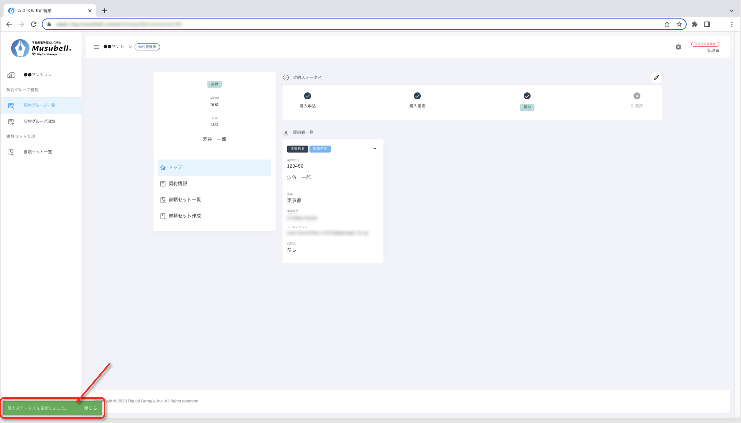Click 閉じる on the green notification
This screenshot has width=741, height=423.
point(90,408)
